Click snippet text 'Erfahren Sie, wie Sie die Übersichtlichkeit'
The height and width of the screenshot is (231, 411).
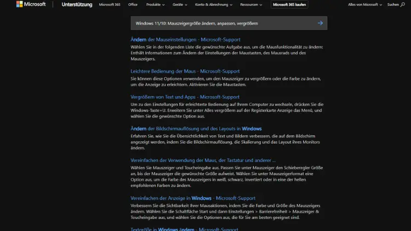pyautogui.click(x=225, y=142)
